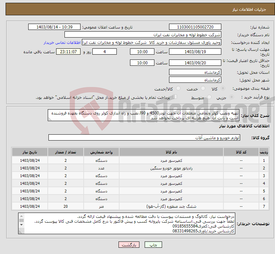The width and height of the screenshot is (275, 254).
Task: Select the کالا radio button
Action: pyautogui.click(x=223, y=88)
